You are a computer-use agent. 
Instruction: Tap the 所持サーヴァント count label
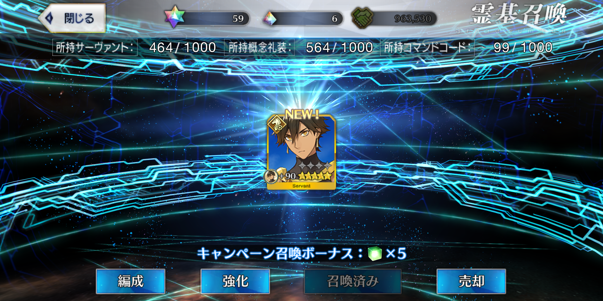point(95,47)
